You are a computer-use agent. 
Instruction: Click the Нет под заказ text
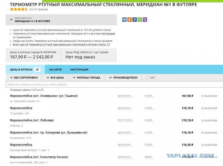tap(80, 57)
